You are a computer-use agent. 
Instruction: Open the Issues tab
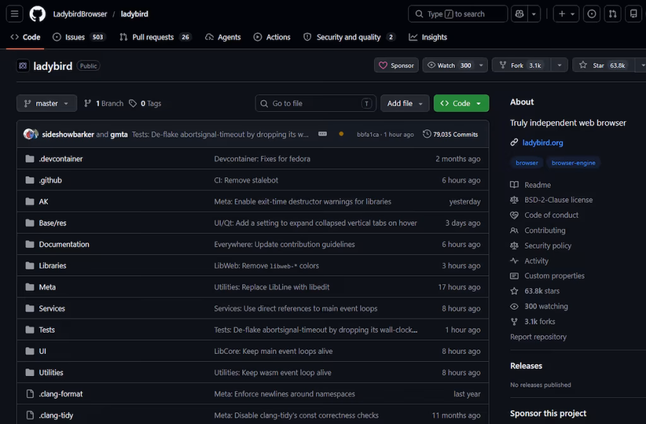click(79, 37)
